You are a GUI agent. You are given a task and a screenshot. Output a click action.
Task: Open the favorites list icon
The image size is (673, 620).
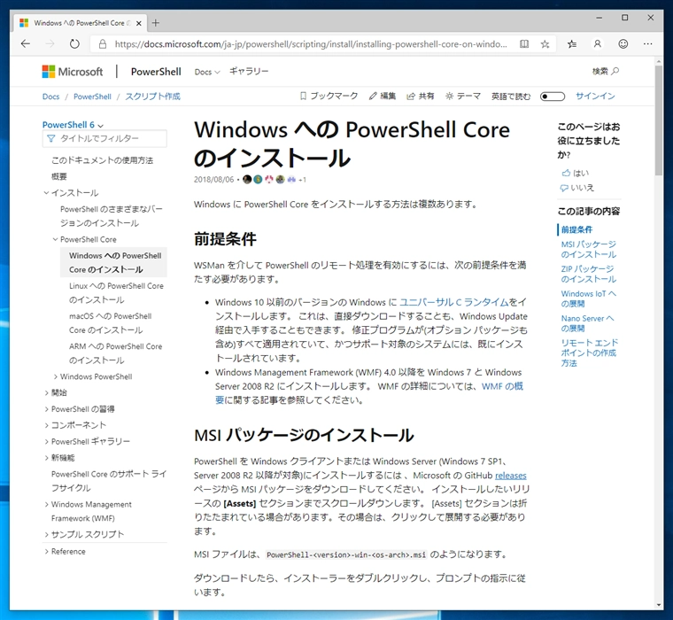click(x=572, y=43)
